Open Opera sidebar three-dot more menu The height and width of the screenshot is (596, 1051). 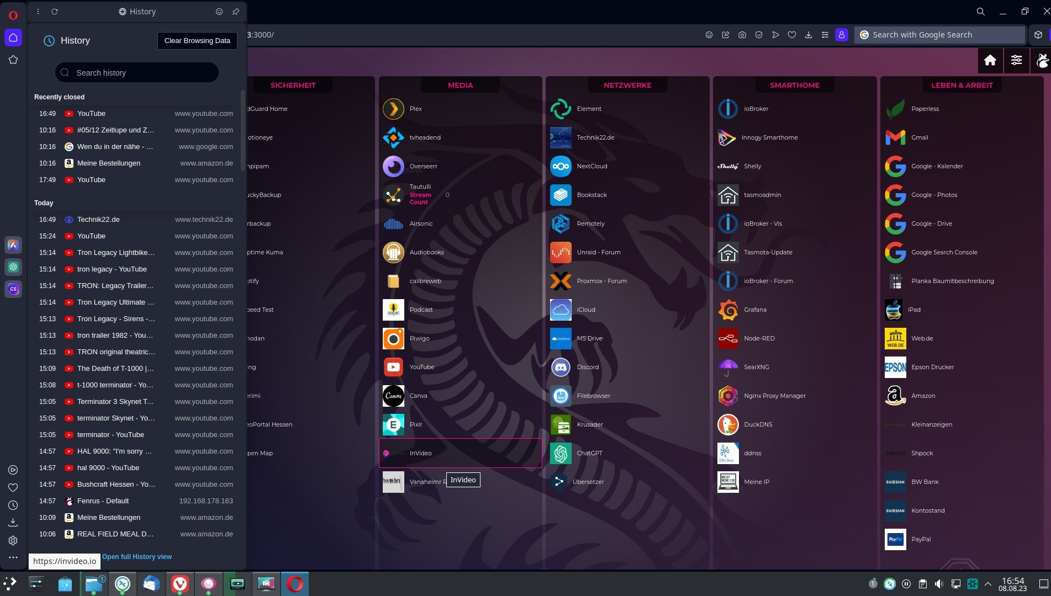(x=13, y=557)
